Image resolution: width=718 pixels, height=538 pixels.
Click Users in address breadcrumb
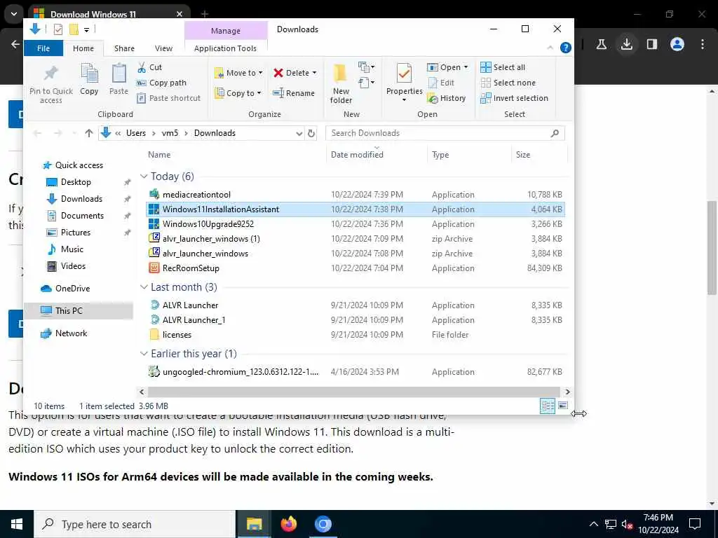(x=136, y=133)
